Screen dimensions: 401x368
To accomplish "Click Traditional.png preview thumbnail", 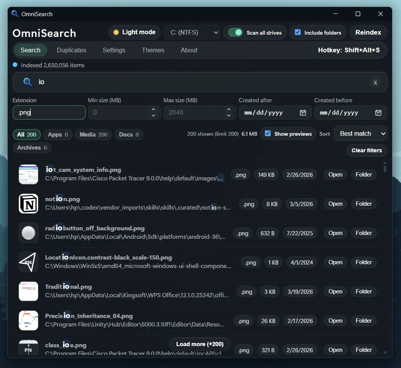I will (28, 291).
